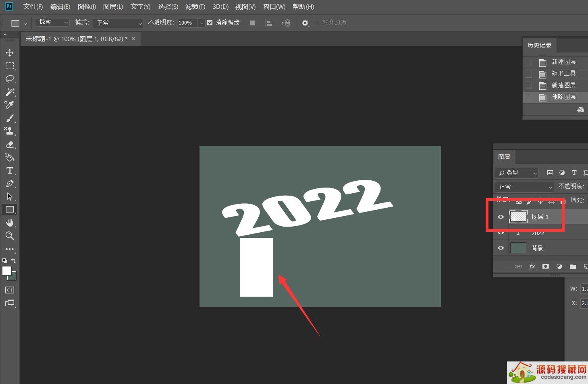Viewport: 588px width, 384px height.
Task: Select the Path Selection tool
Action: coord(10,196)
